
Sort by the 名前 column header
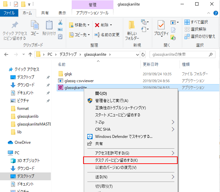tap(62, 65)
